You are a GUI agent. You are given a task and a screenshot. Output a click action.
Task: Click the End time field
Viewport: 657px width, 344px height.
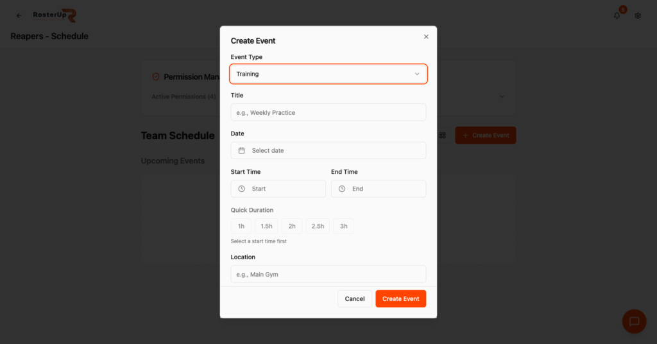coord(379,189)
